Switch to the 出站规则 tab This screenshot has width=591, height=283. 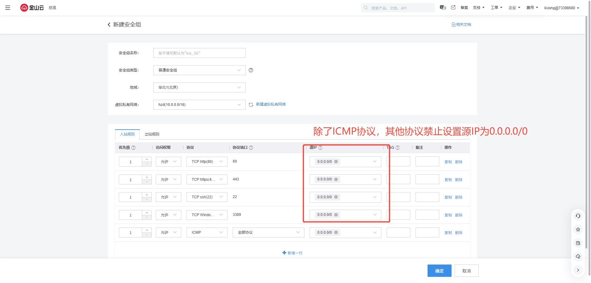152,134
